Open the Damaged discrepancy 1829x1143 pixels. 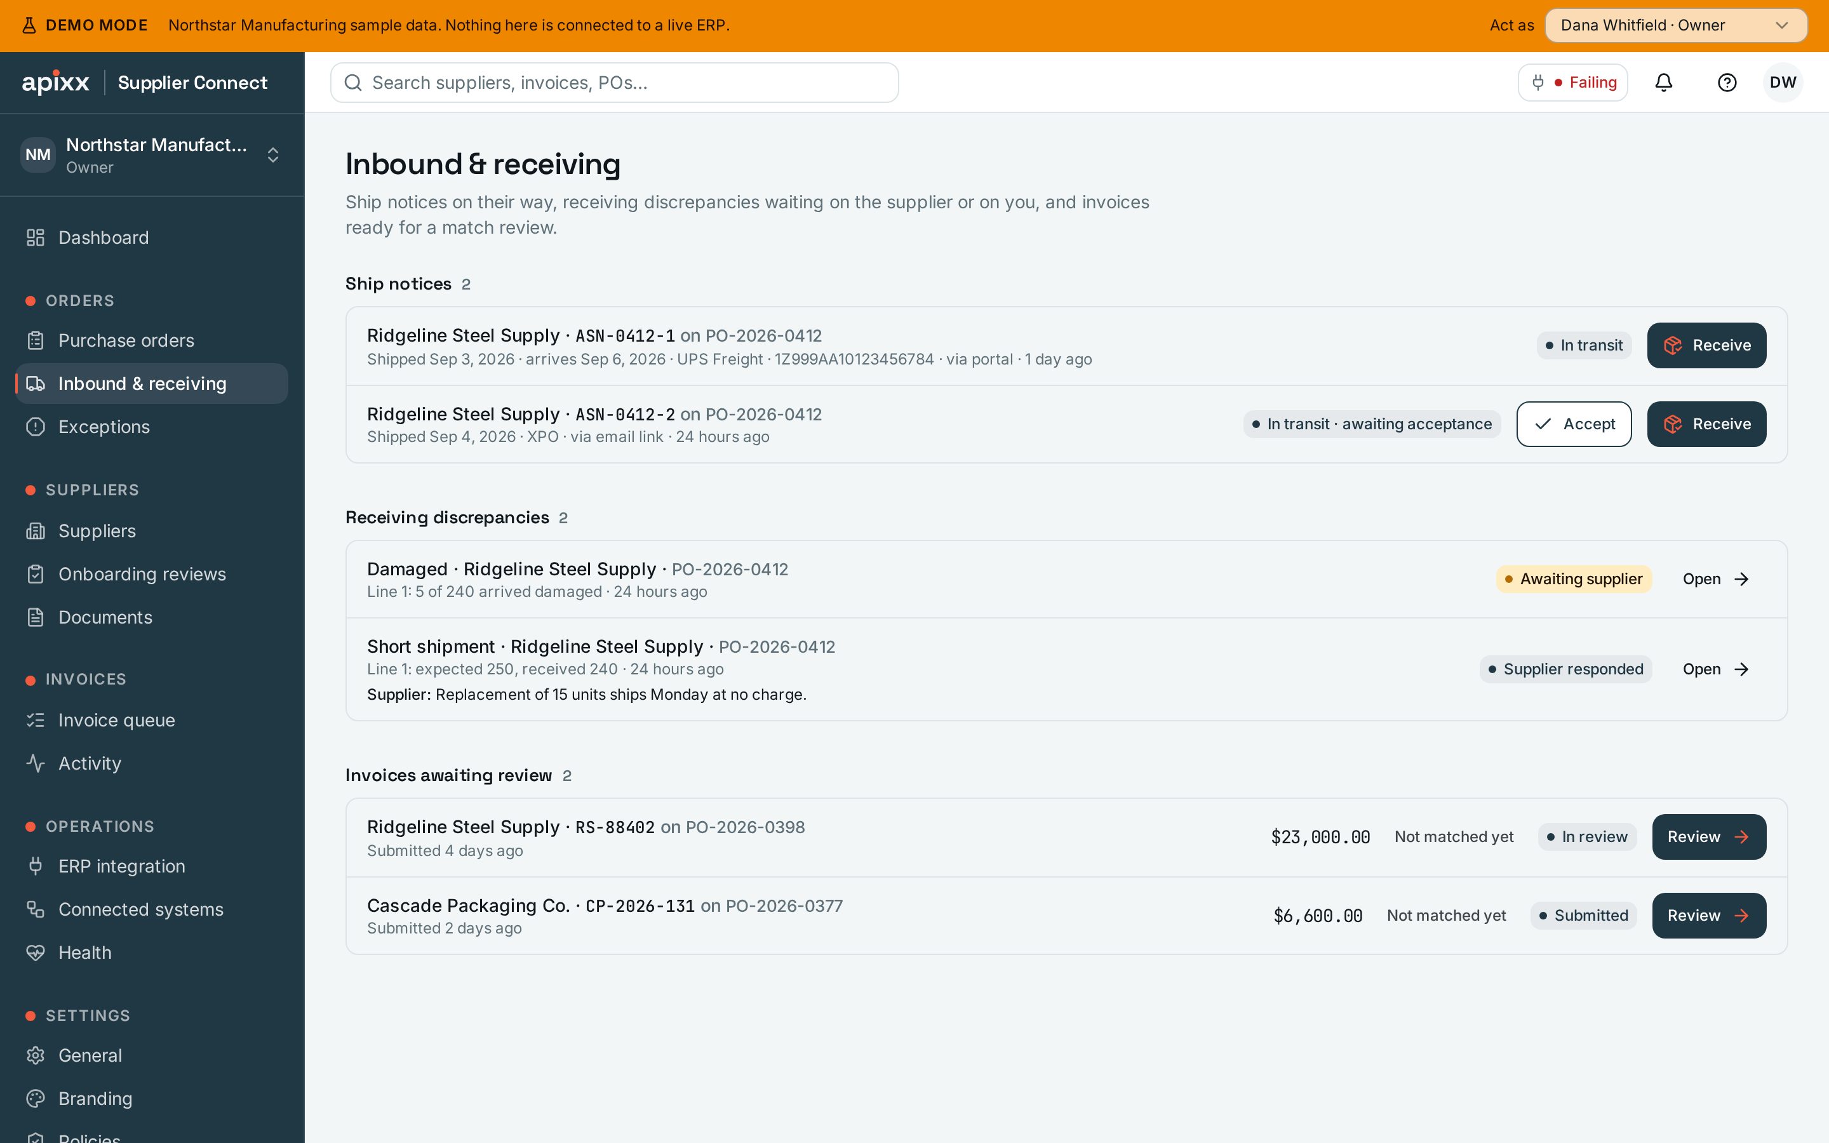(x=1715, y=579)
